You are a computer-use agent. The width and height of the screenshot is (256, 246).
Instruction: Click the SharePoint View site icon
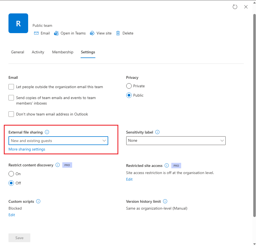(92, 33)
